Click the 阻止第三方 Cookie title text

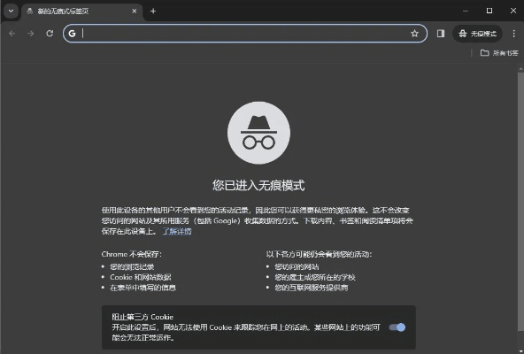tap(143, 317)
